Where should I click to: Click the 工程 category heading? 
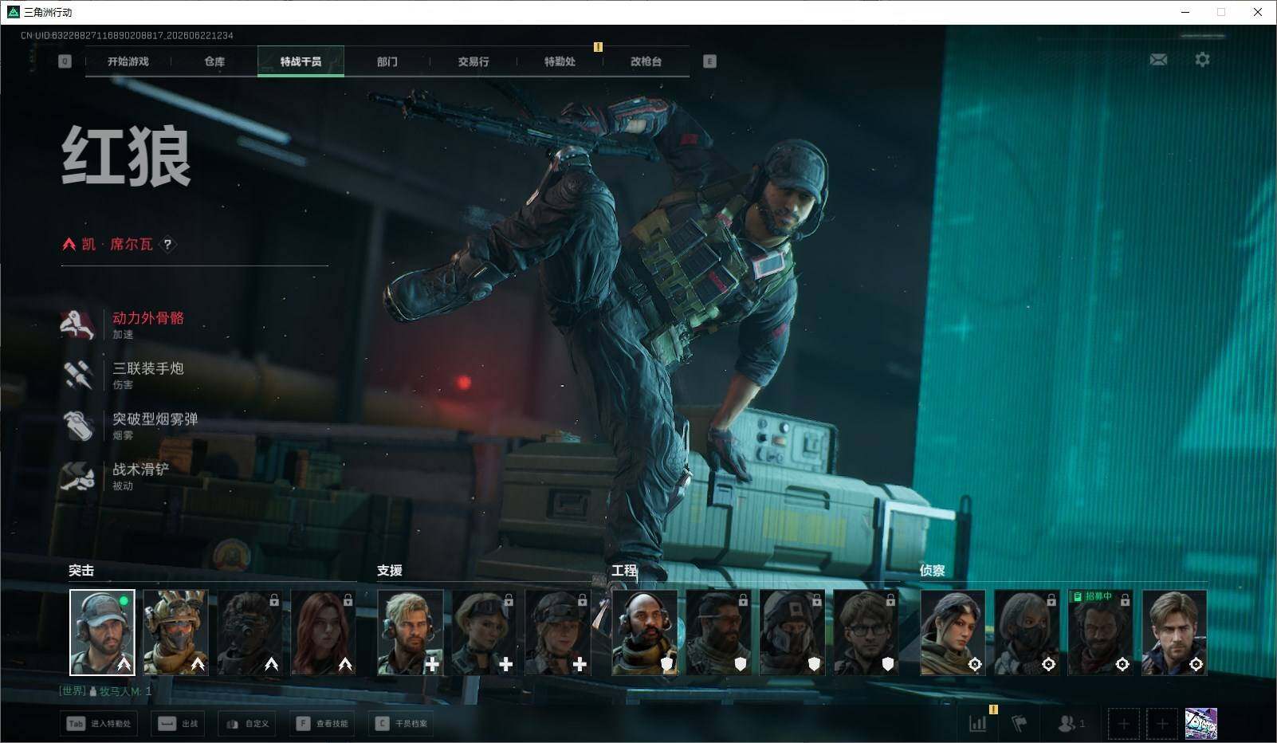(624, 571)
